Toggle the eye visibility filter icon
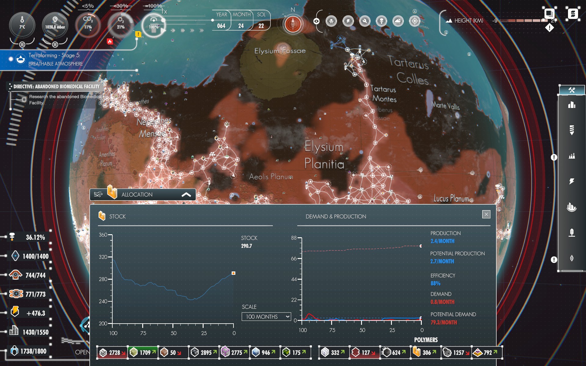This screenshot has height=366, width=586. pyautogui.click(x=317, y=21)
